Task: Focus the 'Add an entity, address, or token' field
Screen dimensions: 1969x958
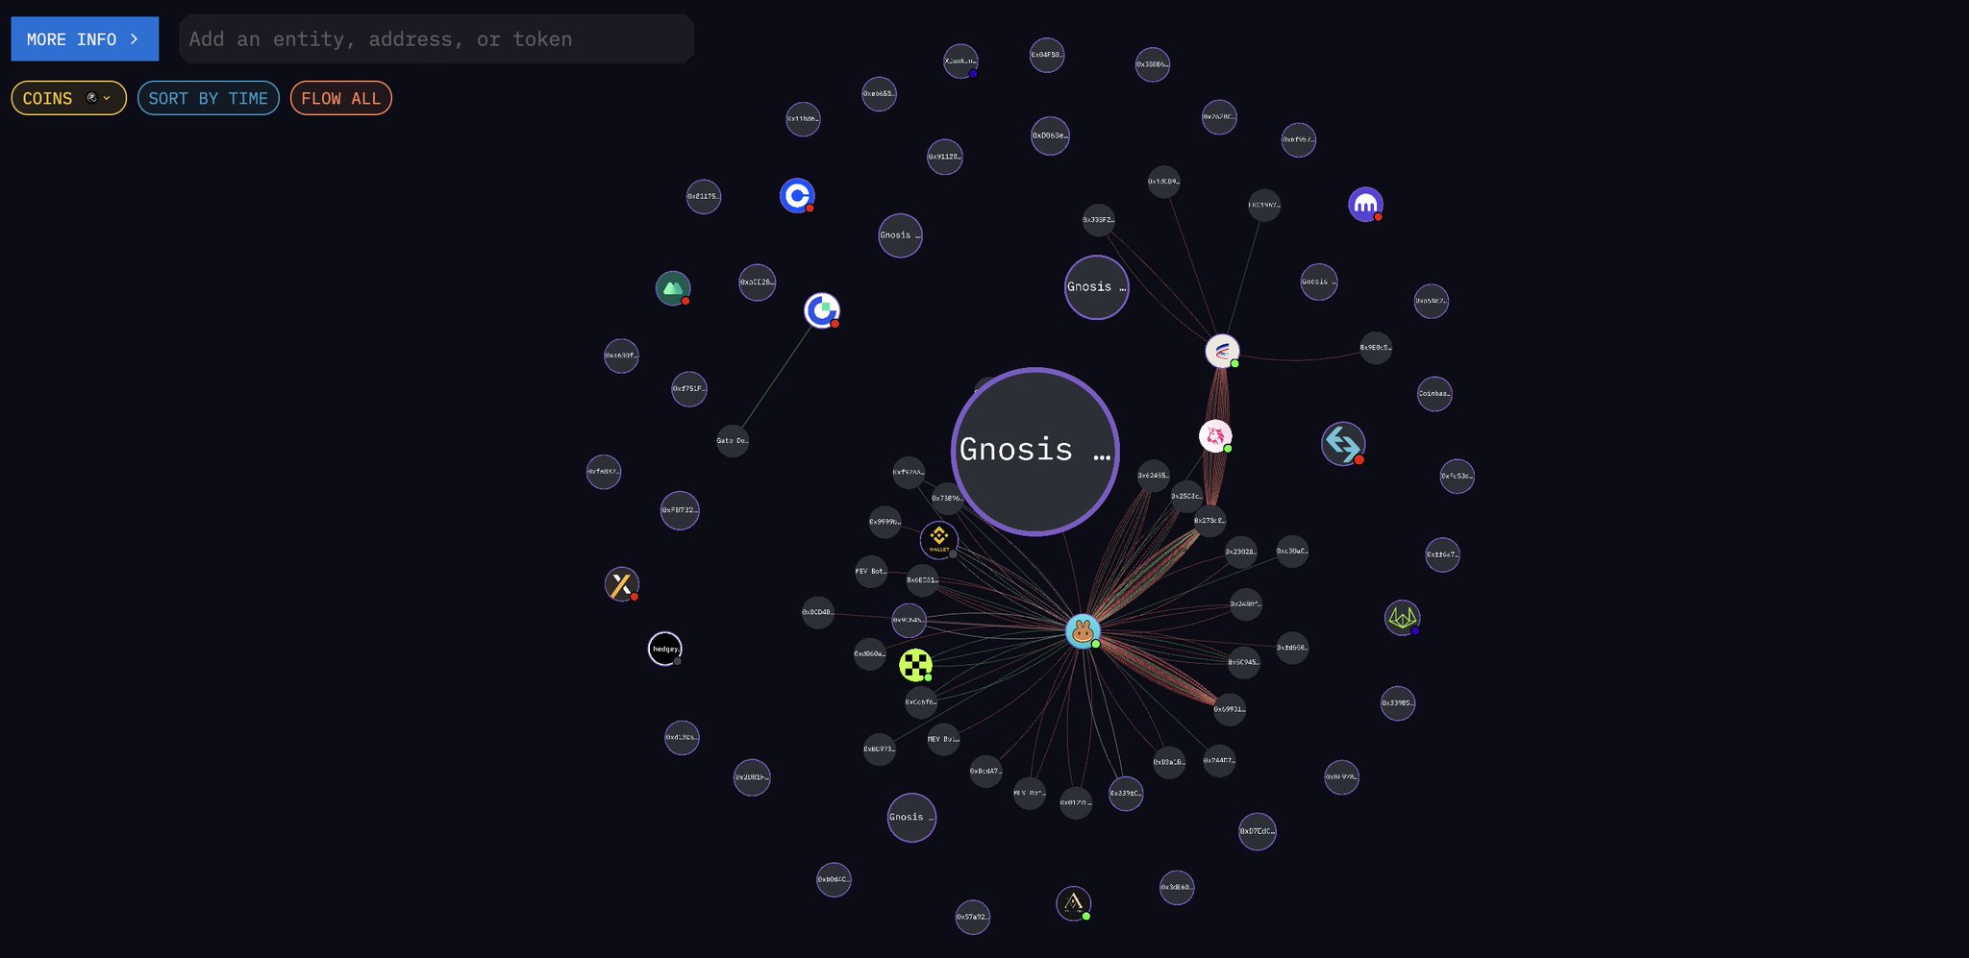Action: click(x=436, y=39)
